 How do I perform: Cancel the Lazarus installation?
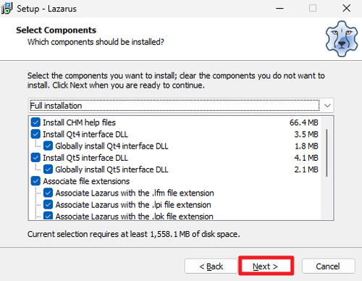coord(328,267)
